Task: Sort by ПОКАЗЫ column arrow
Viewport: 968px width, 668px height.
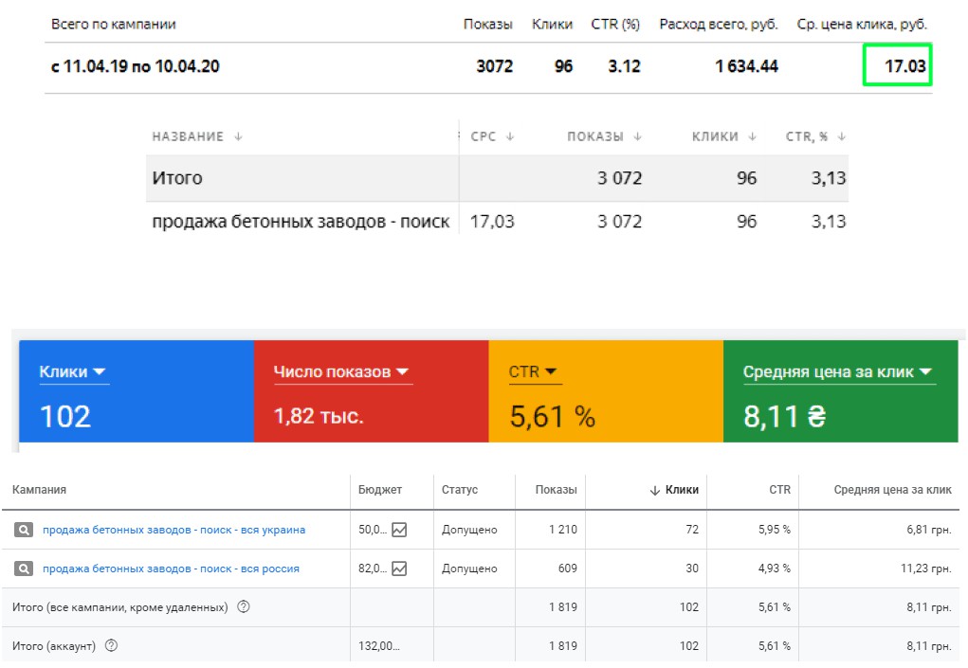Action: [x=638, y=136]
